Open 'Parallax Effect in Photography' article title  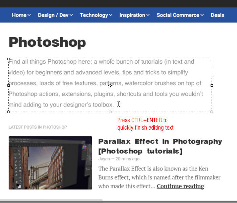(160, 146)
